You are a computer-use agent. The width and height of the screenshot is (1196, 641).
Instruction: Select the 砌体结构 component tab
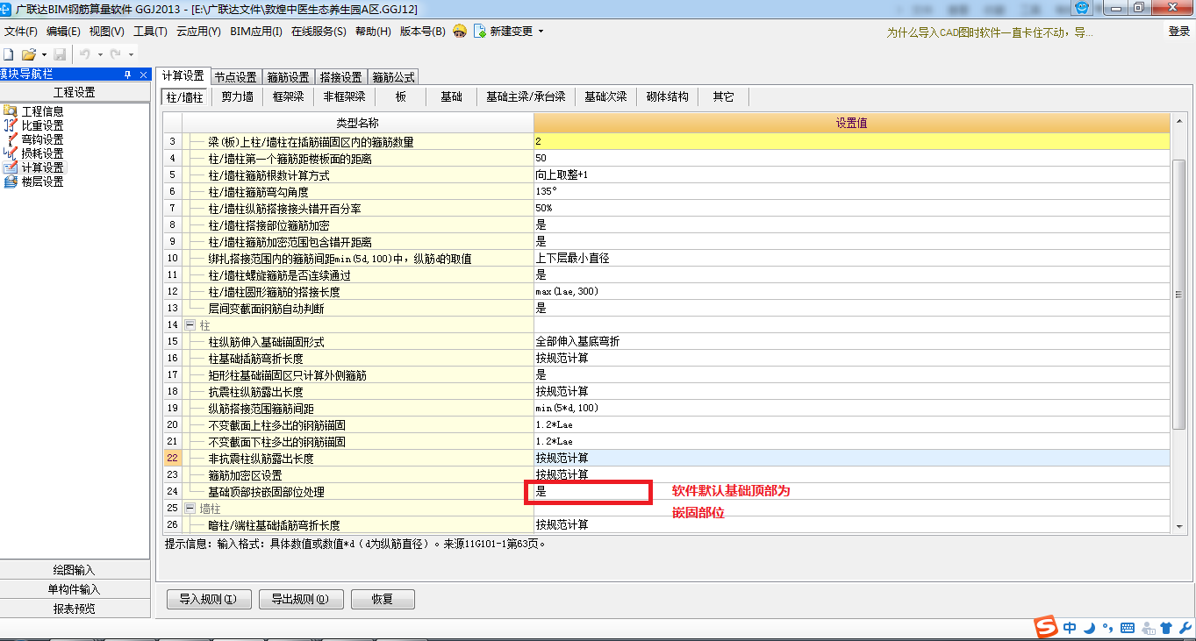[667, 96]
